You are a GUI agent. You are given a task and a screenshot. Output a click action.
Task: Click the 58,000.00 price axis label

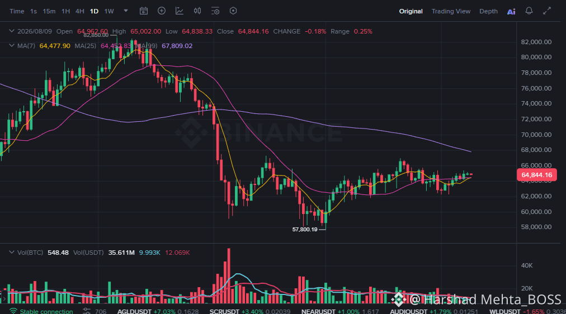coord(536,227)
